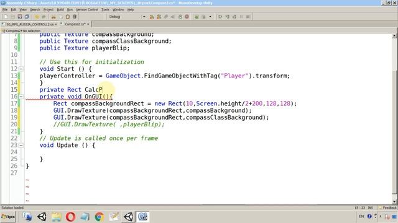Open the Chrome browser taskbar icon

click(99, 217)
